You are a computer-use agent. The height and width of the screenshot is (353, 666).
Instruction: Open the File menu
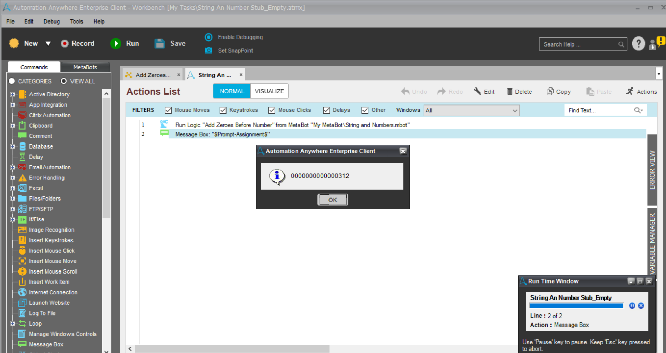point(10,22)
